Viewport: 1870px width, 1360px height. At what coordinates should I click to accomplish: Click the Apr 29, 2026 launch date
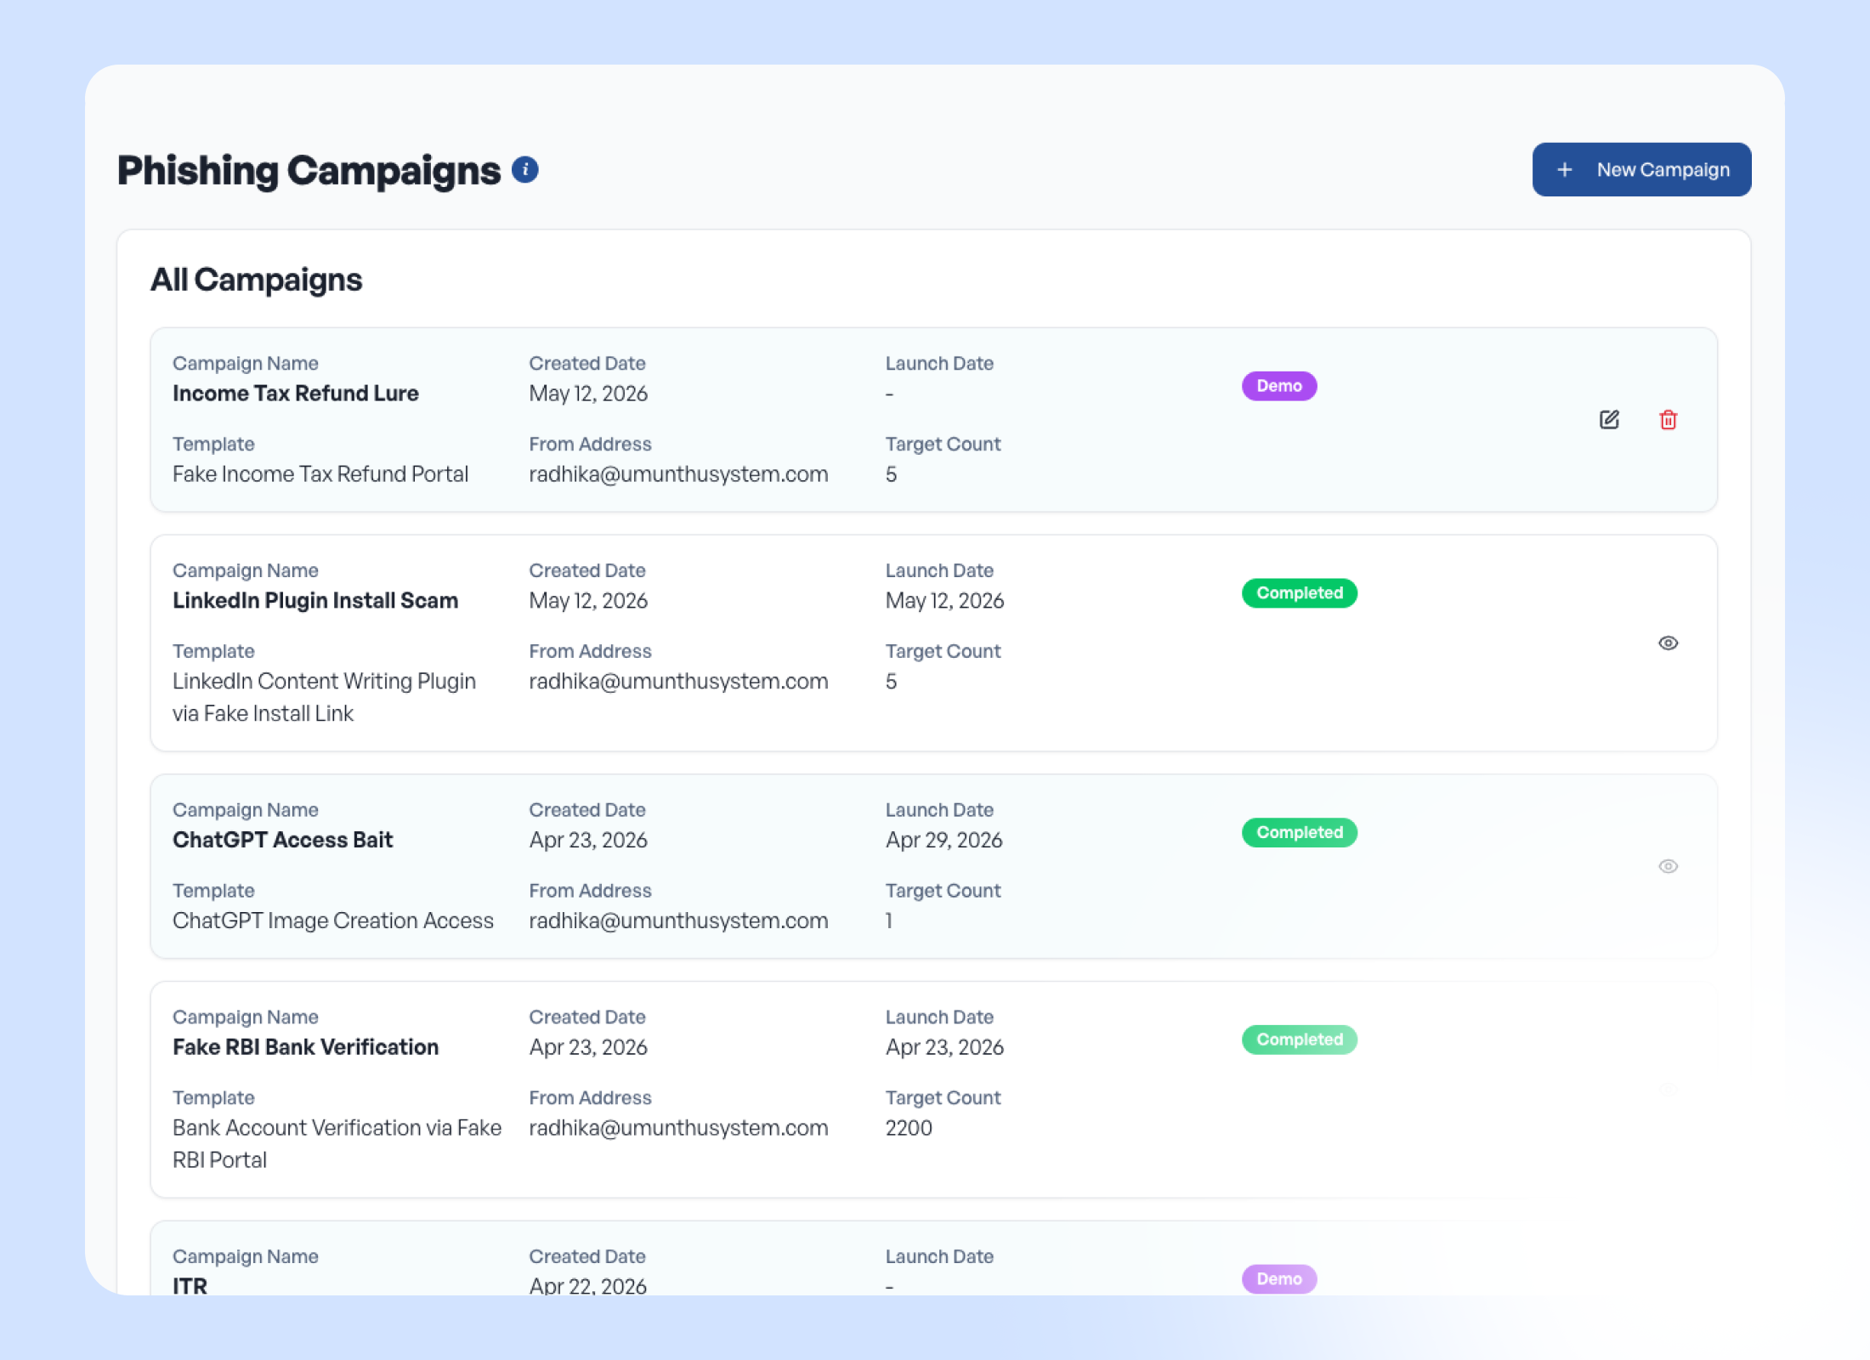coord(944,840)
